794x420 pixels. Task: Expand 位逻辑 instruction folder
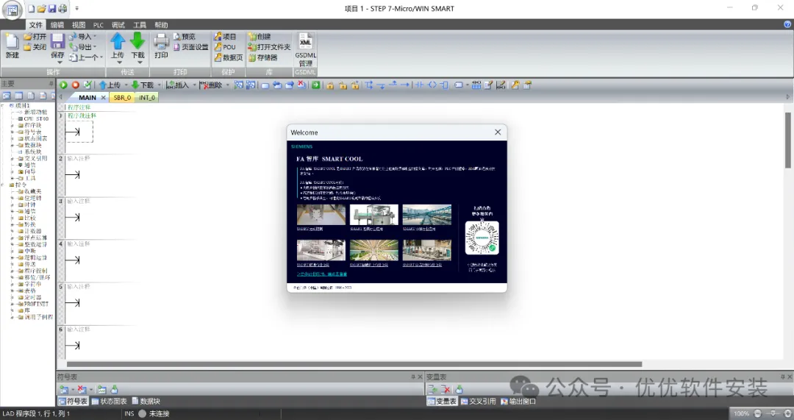click(13, 198)
